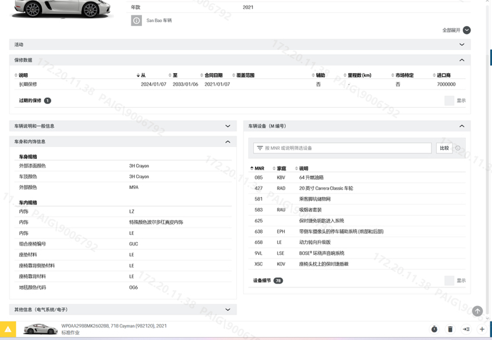
Task: Click the San Bao vehicle info icon
Action: coord(136,21)
